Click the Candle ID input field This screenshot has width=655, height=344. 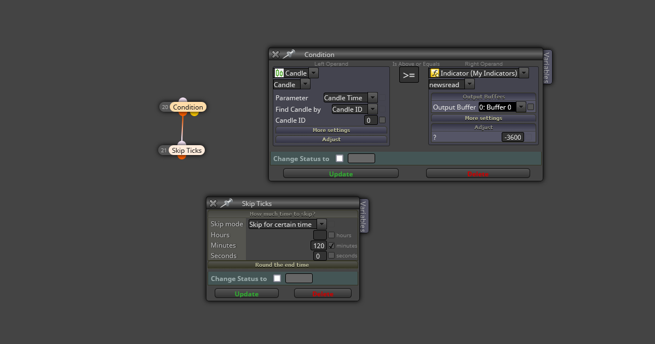point(371,121)
